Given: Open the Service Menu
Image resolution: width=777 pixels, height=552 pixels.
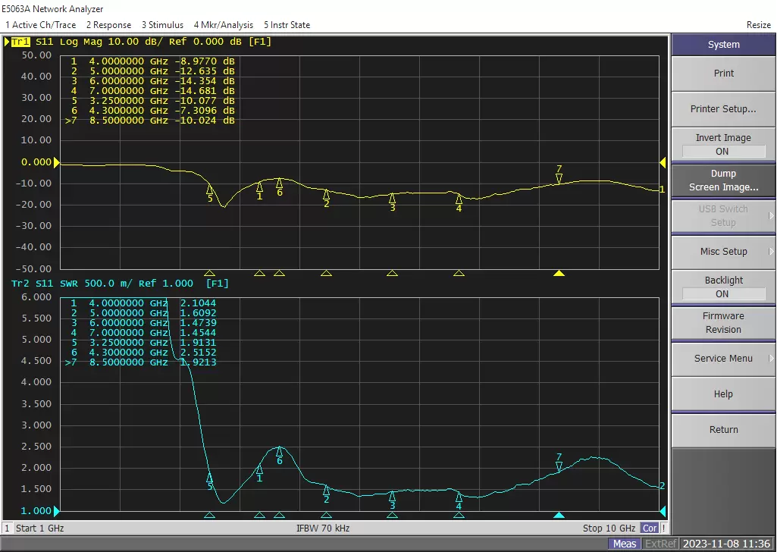Looking at the screenshot, I should tap(722, 358).
